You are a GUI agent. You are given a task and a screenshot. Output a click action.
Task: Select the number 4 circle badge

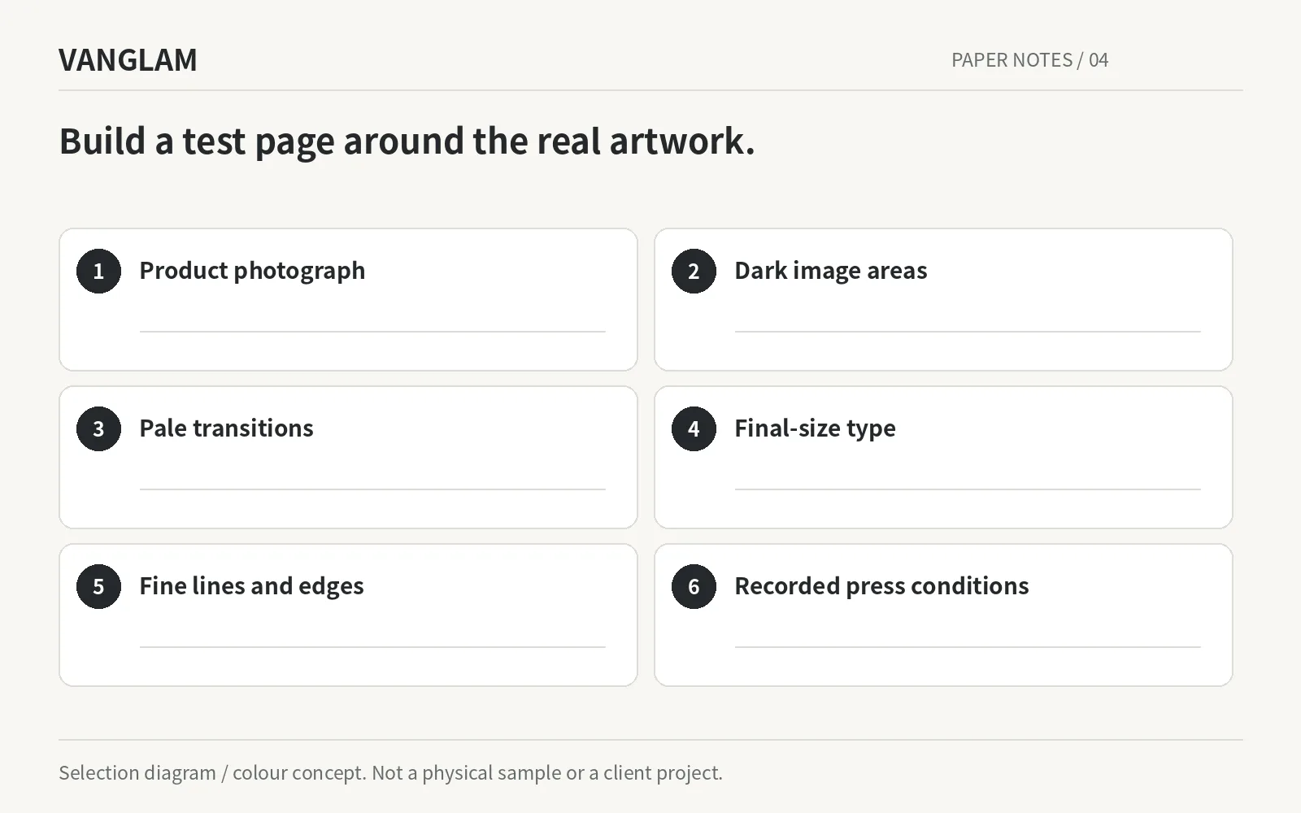pos(694,428)
